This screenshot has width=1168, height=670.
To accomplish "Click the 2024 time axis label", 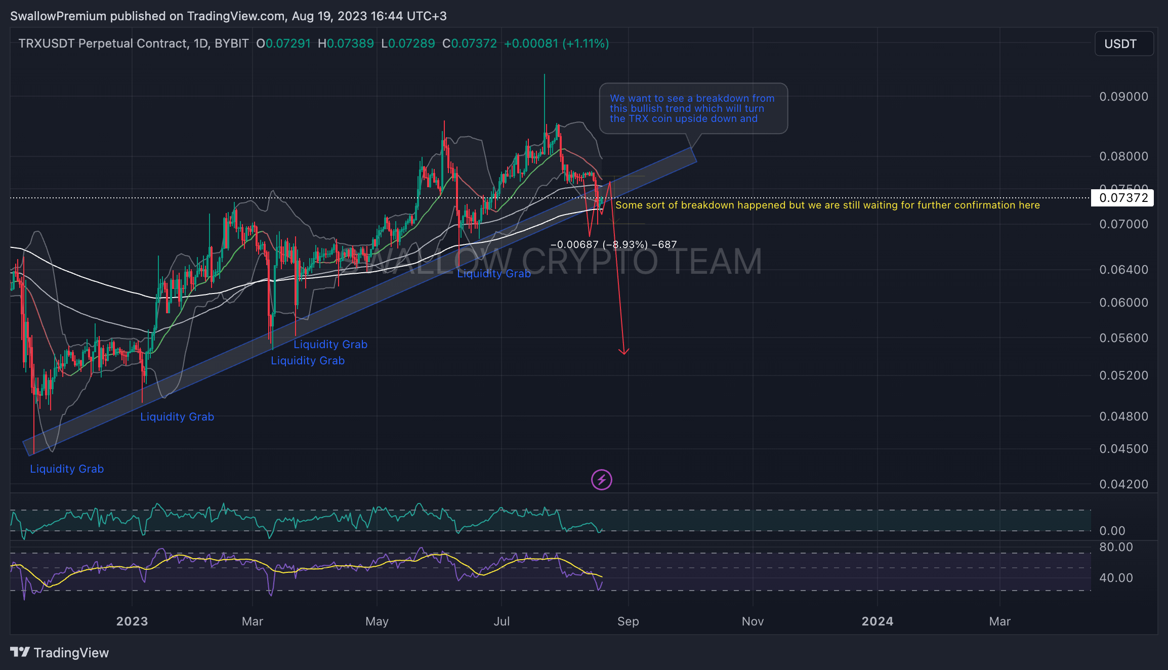I will pyautogui.click(x=878, y=621).
